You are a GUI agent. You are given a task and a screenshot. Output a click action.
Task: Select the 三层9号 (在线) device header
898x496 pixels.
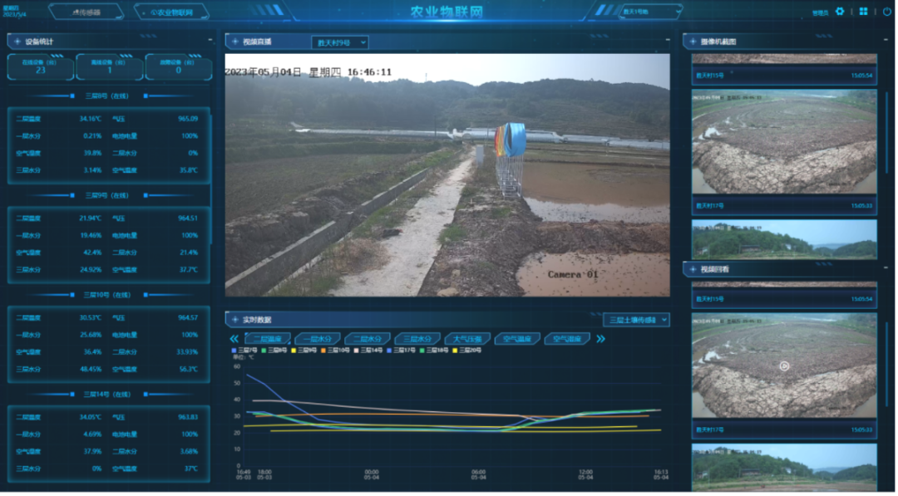click(x=107, y=195)
